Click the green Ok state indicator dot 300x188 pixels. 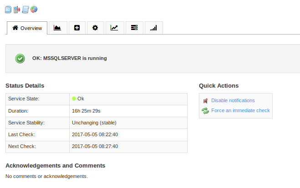[x=74, y=99]
